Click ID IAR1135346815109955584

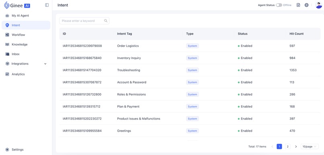pos(82,131)
